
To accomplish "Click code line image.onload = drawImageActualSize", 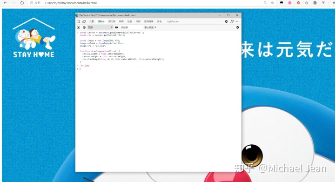I will [x=102, y=43].
